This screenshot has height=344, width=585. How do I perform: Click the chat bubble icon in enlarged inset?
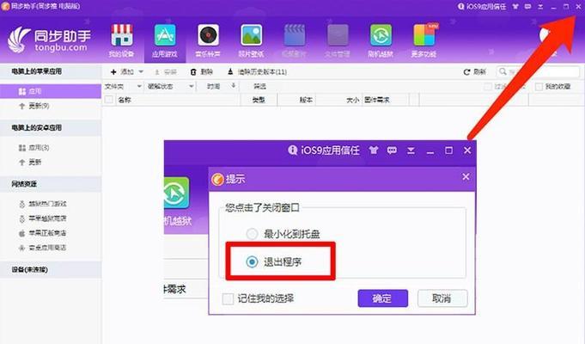tap(392, 150)
